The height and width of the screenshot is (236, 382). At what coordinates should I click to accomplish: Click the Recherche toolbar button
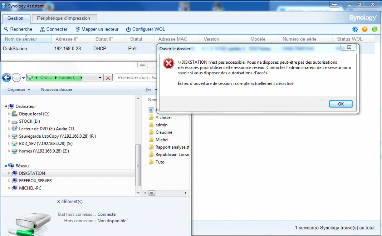[18, 29]
